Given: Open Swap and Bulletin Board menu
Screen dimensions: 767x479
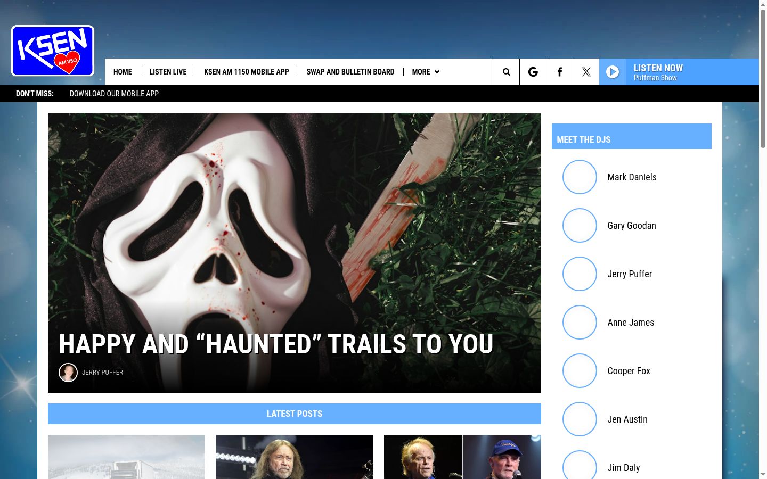Looking at the screenshot, I should (350, 72).
